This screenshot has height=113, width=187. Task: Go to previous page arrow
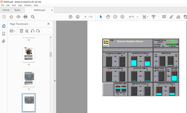click(x=71, y=17)
